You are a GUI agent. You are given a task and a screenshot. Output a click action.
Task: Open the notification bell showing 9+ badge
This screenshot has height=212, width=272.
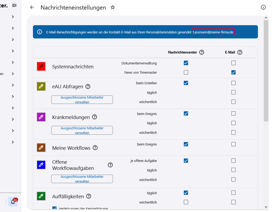[x=12, y=202]
